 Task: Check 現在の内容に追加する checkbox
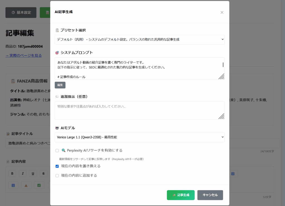point(57,176)
